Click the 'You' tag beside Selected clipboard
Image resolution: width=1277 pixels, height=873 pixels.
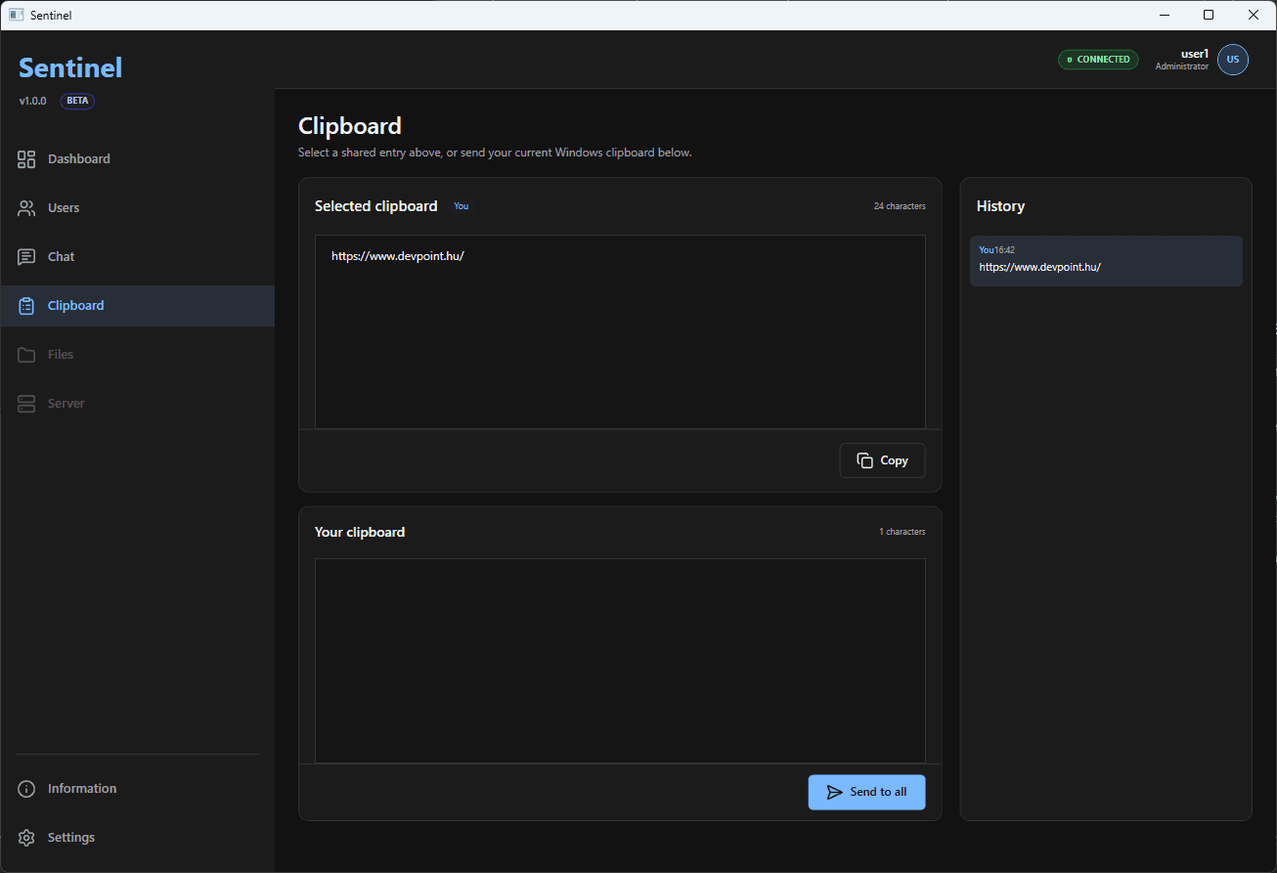[461, 206]
